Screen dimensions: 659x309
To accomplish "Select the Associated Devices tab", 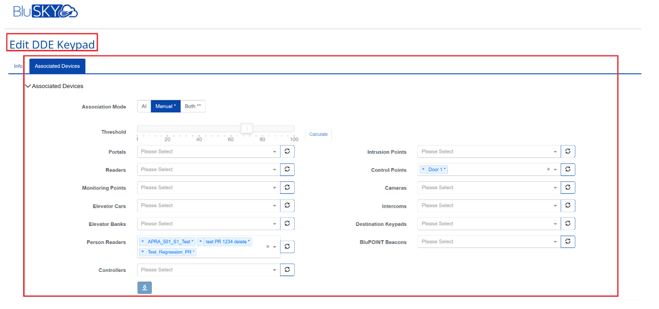I will pyautogui.click(x=57, y=66).
